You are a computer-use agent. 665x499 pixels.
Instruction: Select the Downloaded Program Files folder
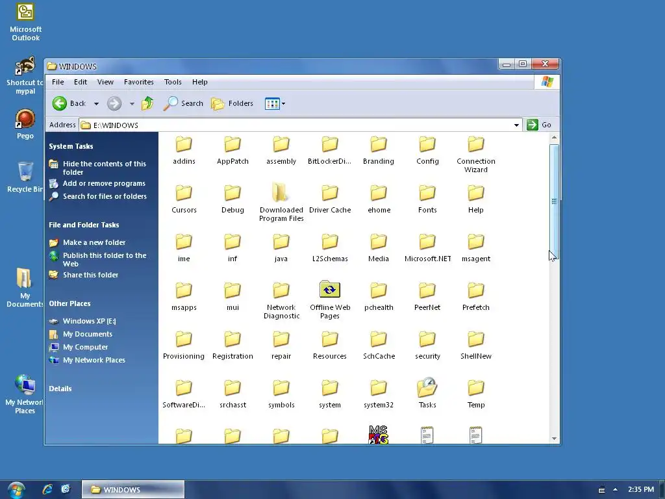pos(281,203)
